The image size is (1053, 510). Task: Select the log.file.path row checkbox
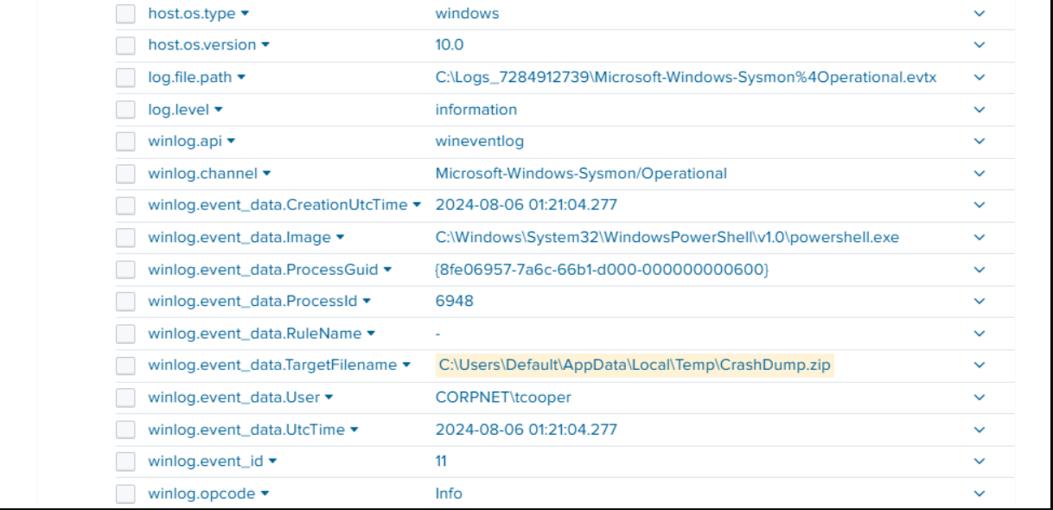tap(125, 78)
